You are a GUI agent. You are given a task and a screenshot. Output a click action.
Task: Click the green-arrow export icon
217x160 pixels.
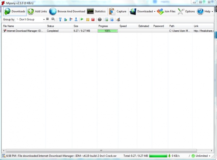pos(106,20)
